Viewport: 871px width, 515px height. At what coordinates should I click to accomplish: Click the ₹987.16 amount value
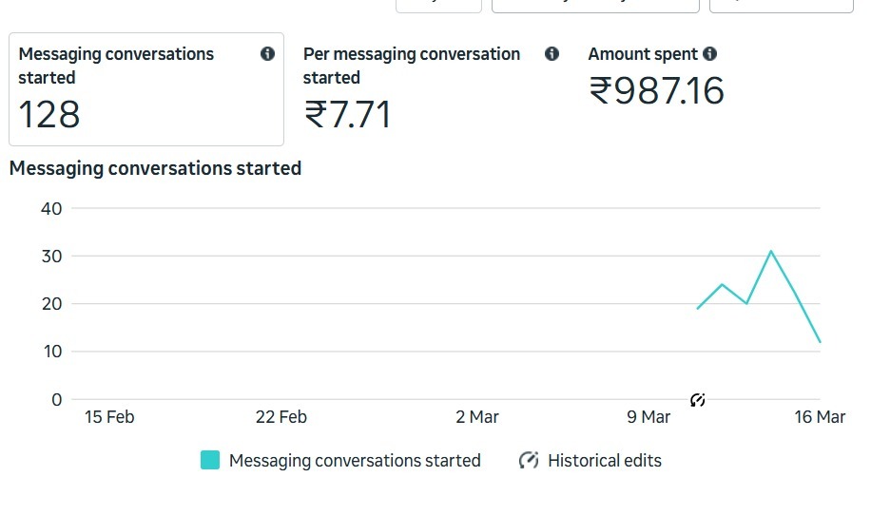pos(657,90)
